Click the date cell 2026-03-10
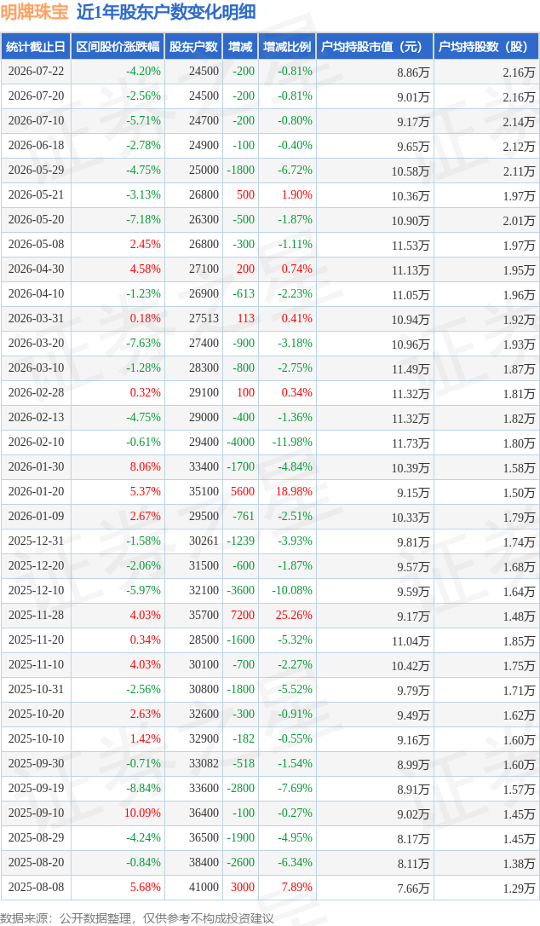The height and width of the screenshot is (926, 540). tap(36, 368)
